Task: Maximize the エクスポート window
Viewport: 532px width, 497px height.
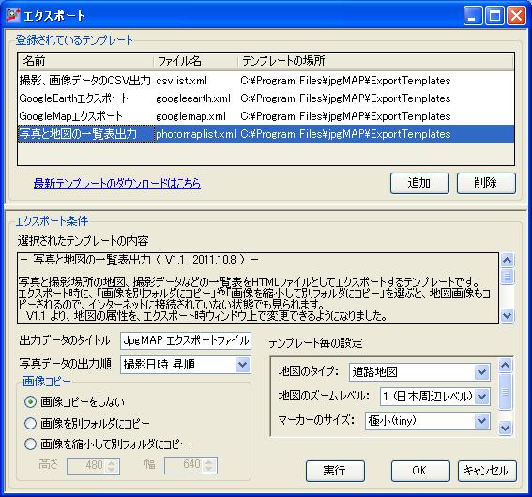Action: (x=494, y=16)
